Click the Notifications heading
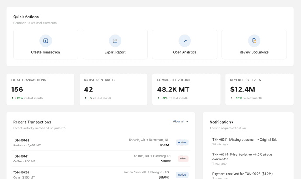Screen dimensions: 301x179 (x=221, y=122)
